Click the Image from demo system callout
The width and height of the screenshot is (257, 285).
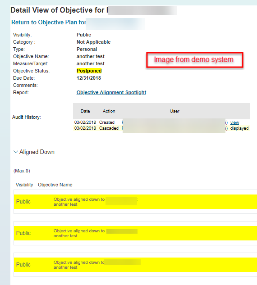[x=195, y=60]
